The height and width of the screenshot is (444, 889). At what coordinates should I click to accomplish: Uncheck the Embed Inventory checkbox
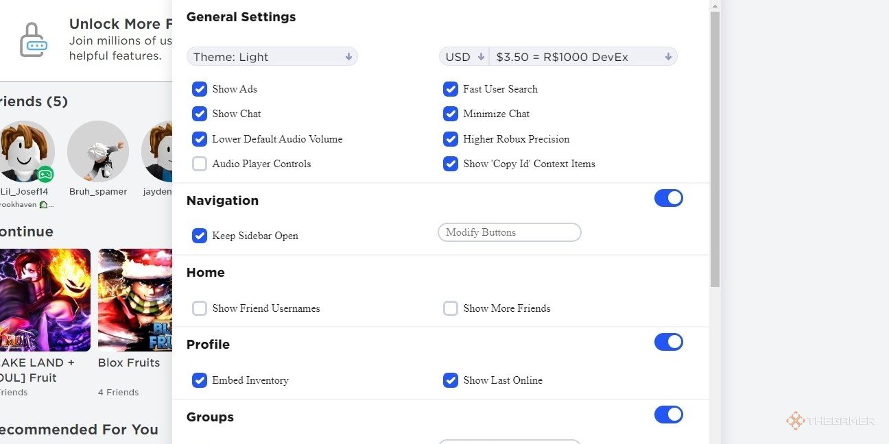200,380
